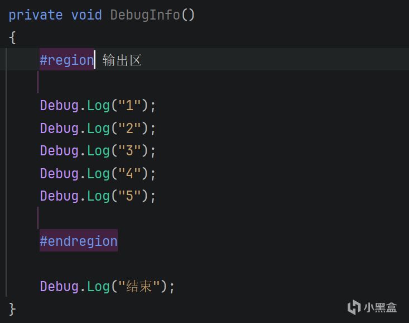Click the Log method on the last line
Viewport: 409px width, 323px height.
pos(98,286)
